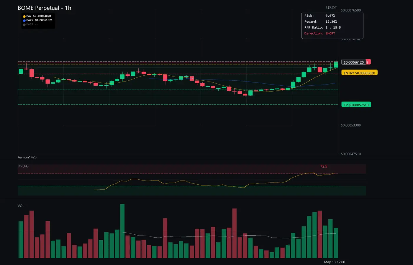Click the RSI value 72.5
This screenshot has width=413, height=265.
[x=324, y=166]
